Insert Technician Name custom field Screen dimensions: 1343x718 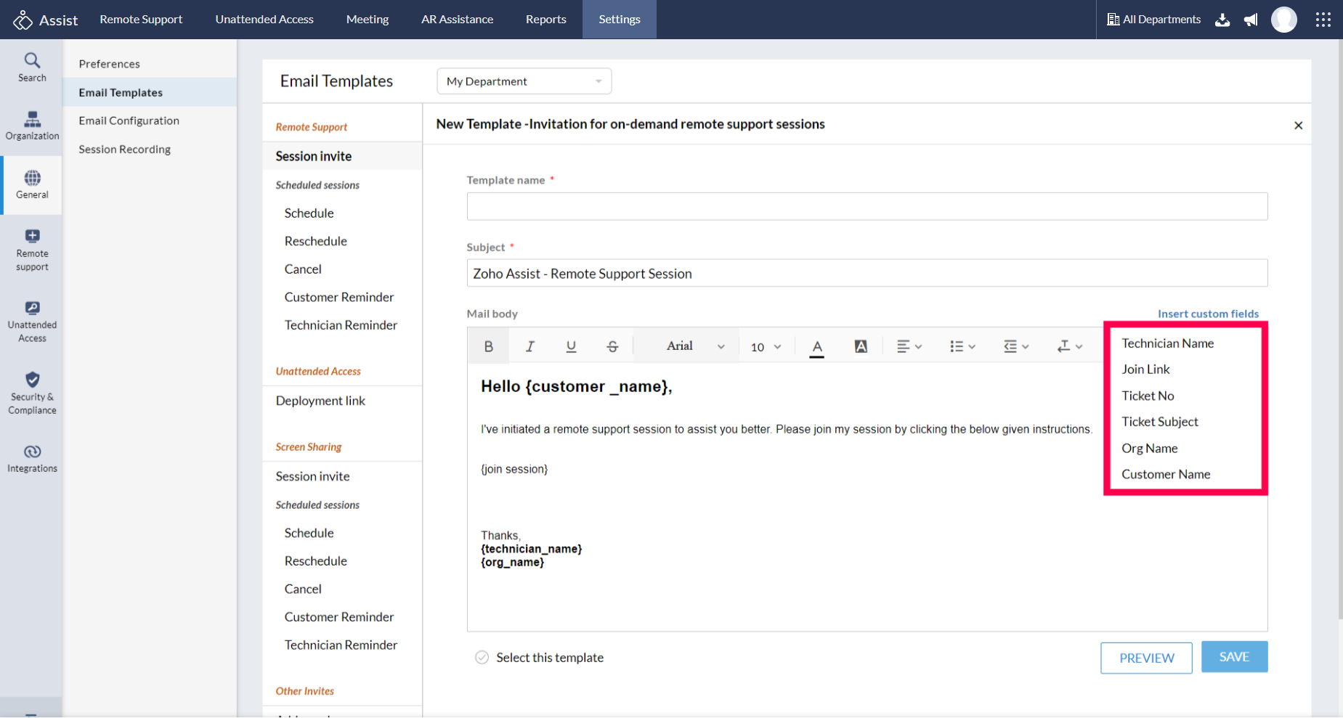(1167, 343)
